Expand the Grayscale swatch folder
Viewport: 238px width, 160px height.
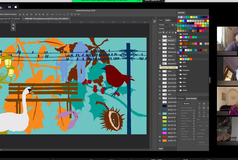point(178,70)
